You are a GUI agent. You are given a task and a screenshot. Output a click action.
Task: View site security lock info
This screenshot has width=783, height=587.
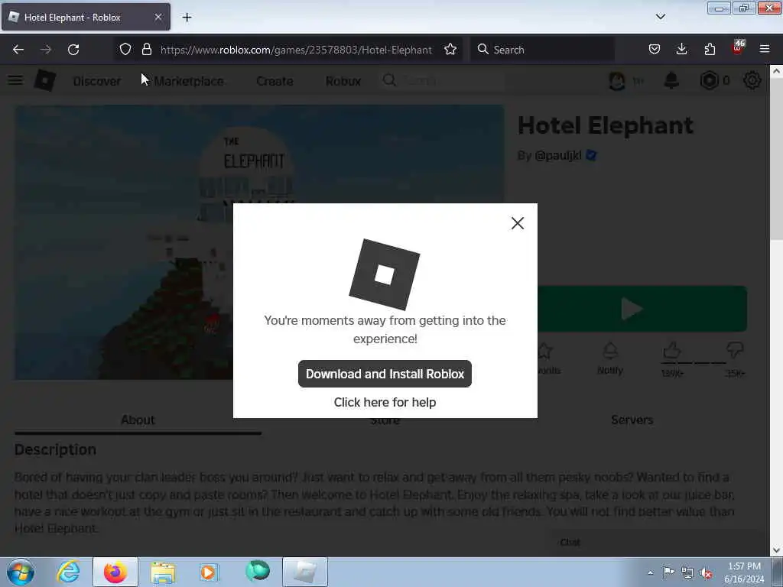click(146, 50)
